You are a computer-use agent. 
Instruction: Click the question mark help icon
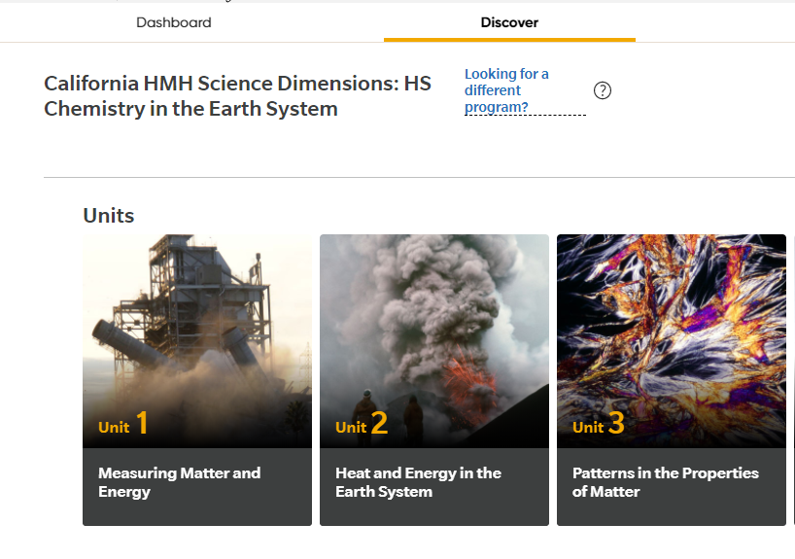pyautogui.click(x=603, y=91)
